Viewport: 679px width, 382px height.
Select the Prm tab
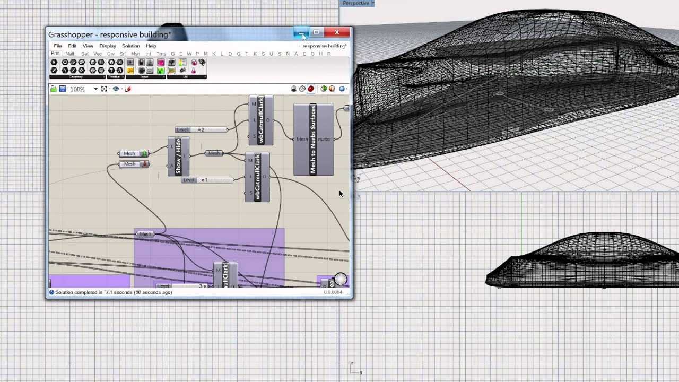[55, 54]
